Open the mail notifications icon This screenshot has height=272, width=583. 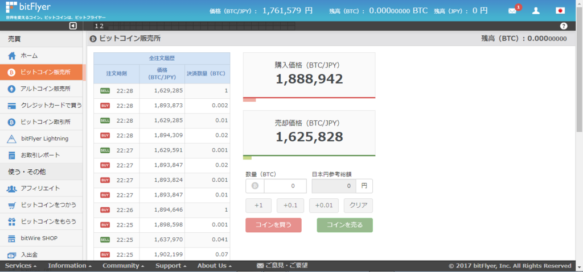pyautogui.click(x=512, y=11)
